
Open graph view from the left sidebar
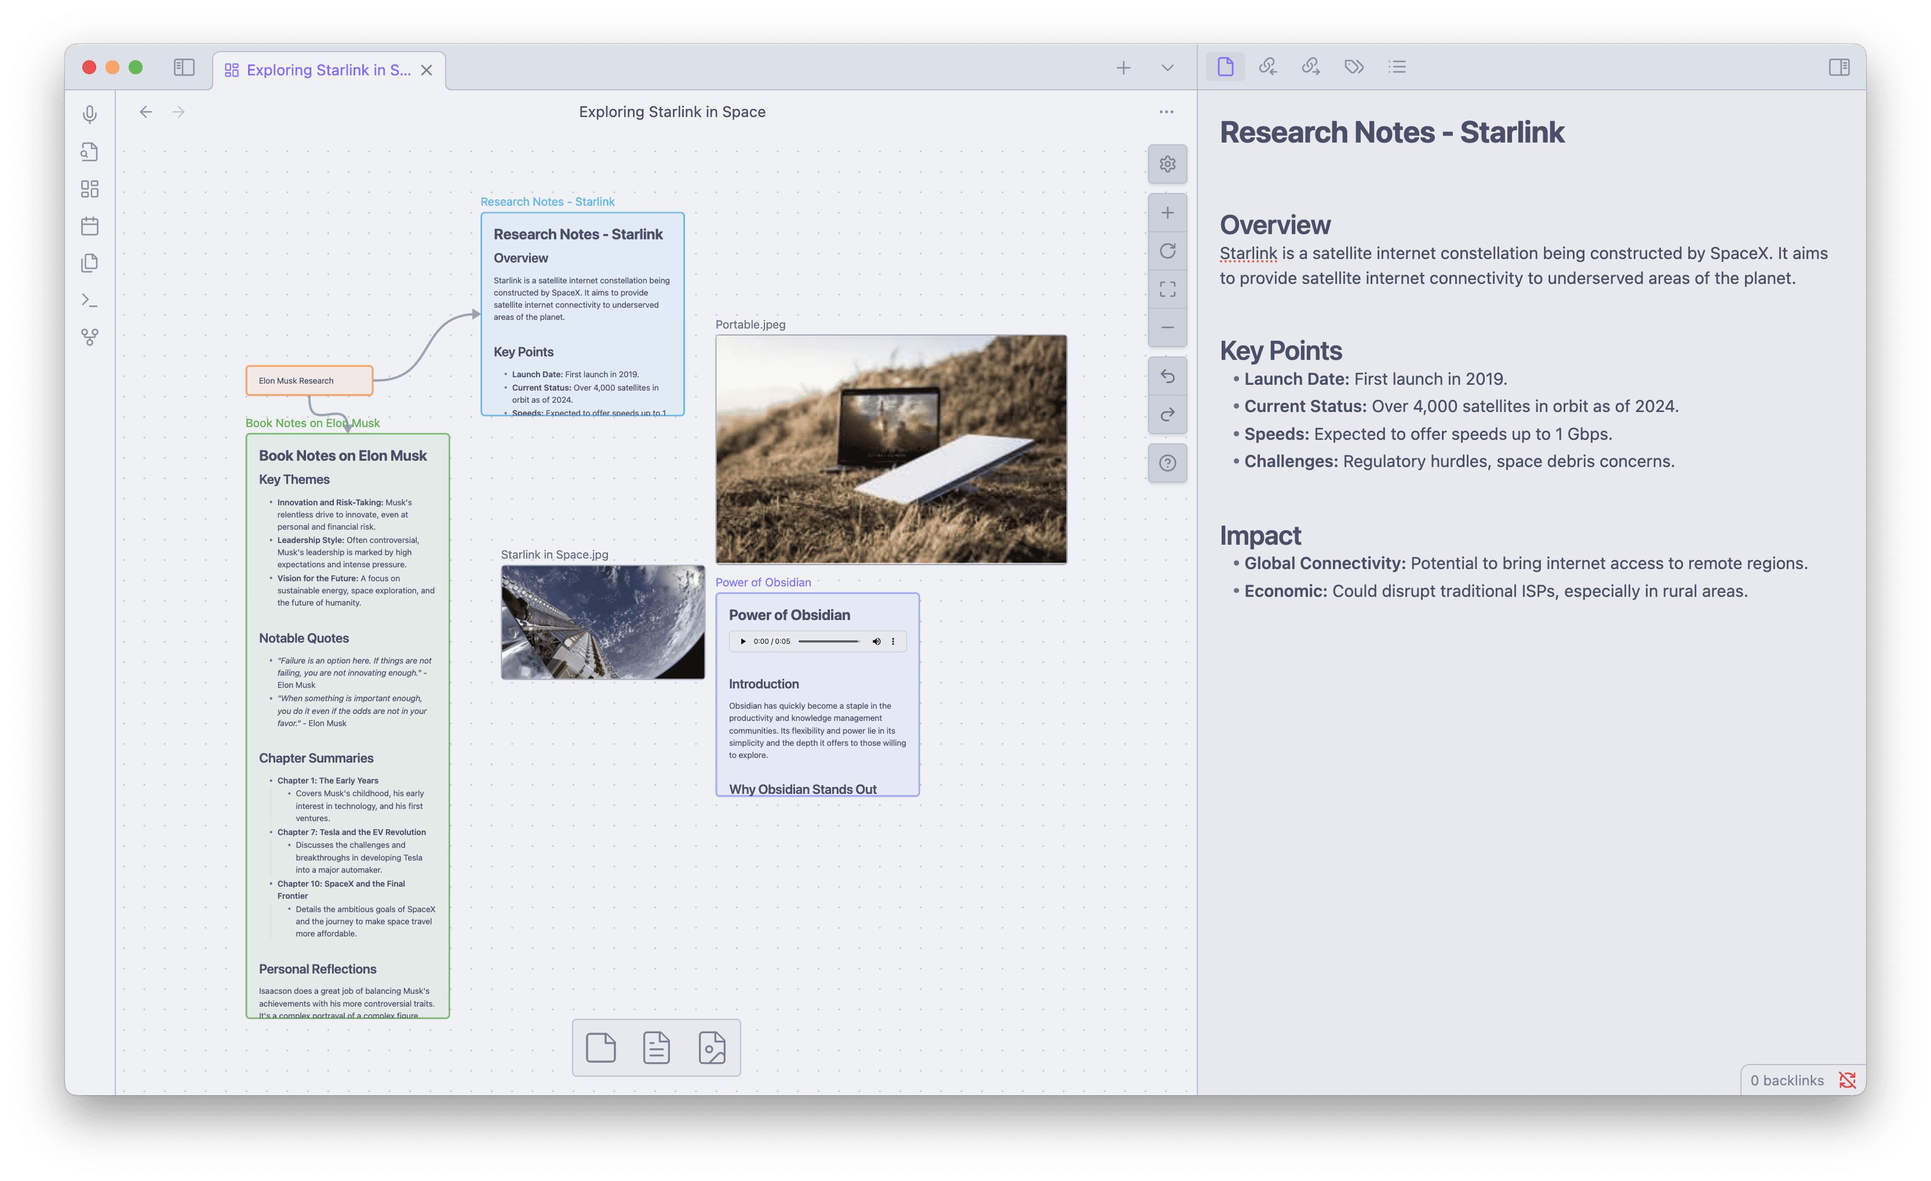pyautogui.click(x=89, y=336)
